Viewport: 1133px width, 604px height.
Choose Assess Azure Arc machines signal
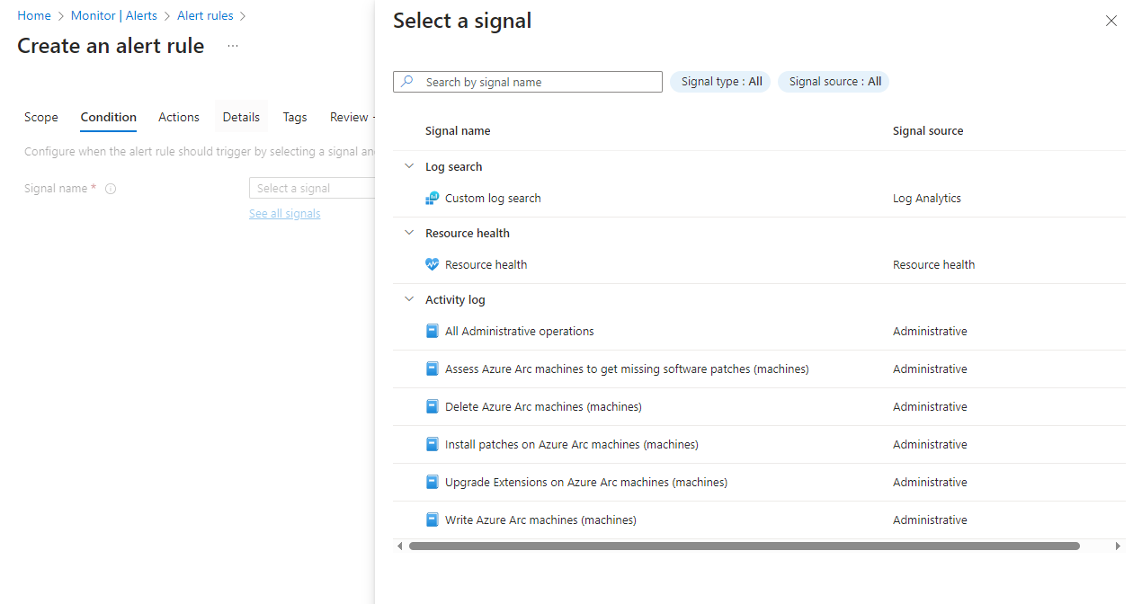click(x=627, y=369)
